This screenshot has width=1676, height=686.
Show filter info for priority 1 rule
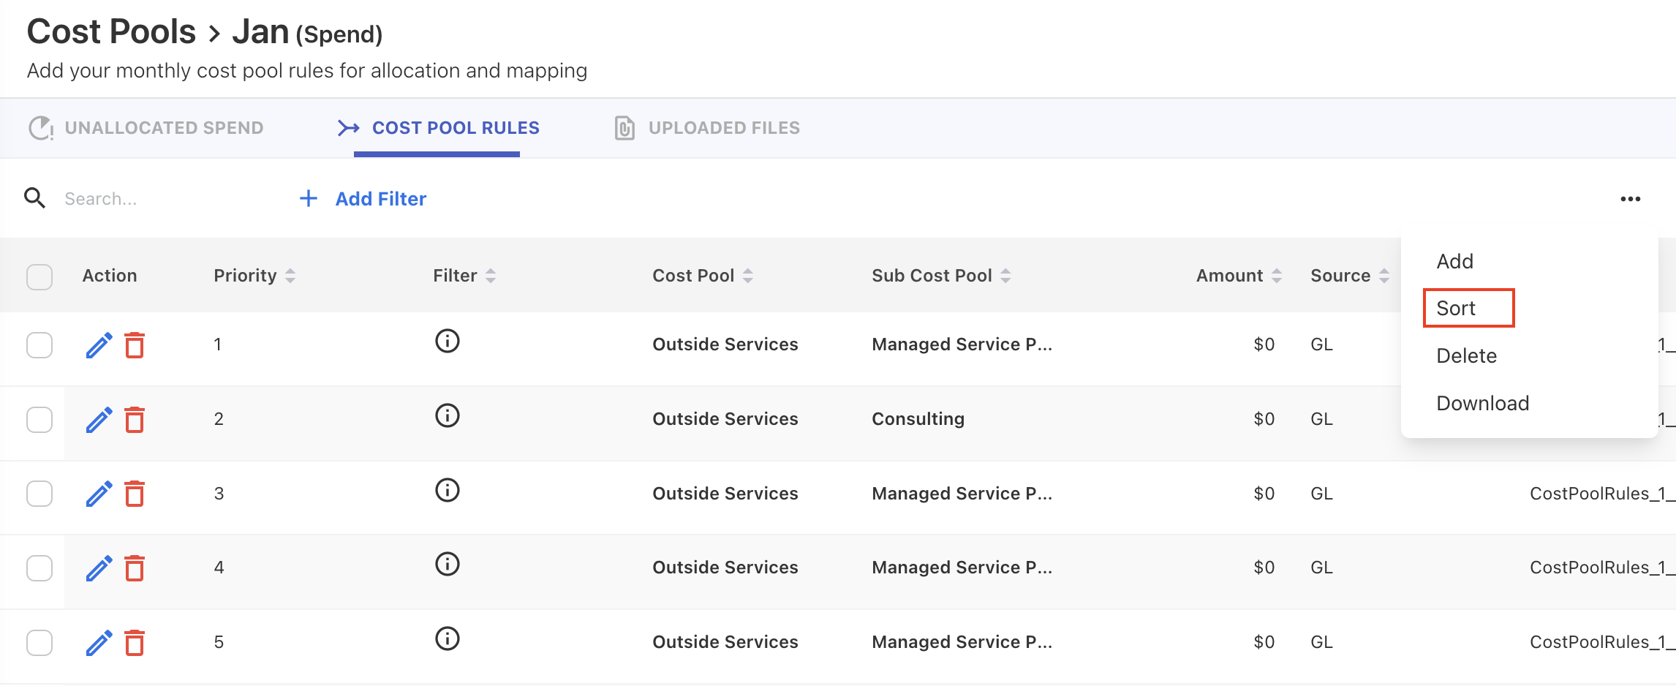point(447,341)
